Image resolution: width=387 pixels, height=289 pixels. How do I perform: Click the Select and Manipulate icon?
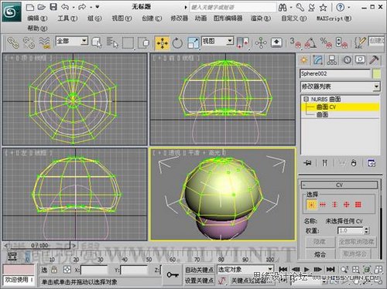pyautogui.click(x=261, y=42)
